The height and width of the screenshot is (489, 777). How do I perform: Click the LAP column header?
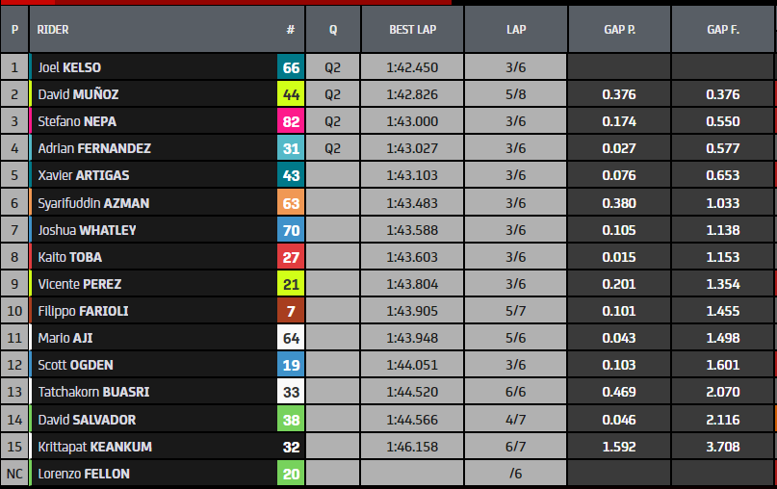tap(516, 30)
